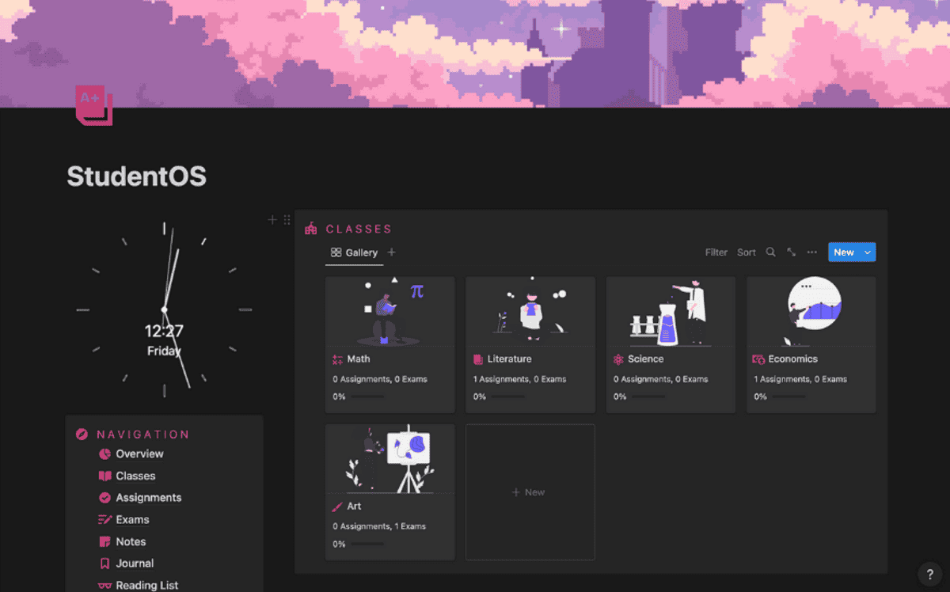950x592 pixels.
Task: Open the three-dots more options menu
Action: tap(811, 252)
